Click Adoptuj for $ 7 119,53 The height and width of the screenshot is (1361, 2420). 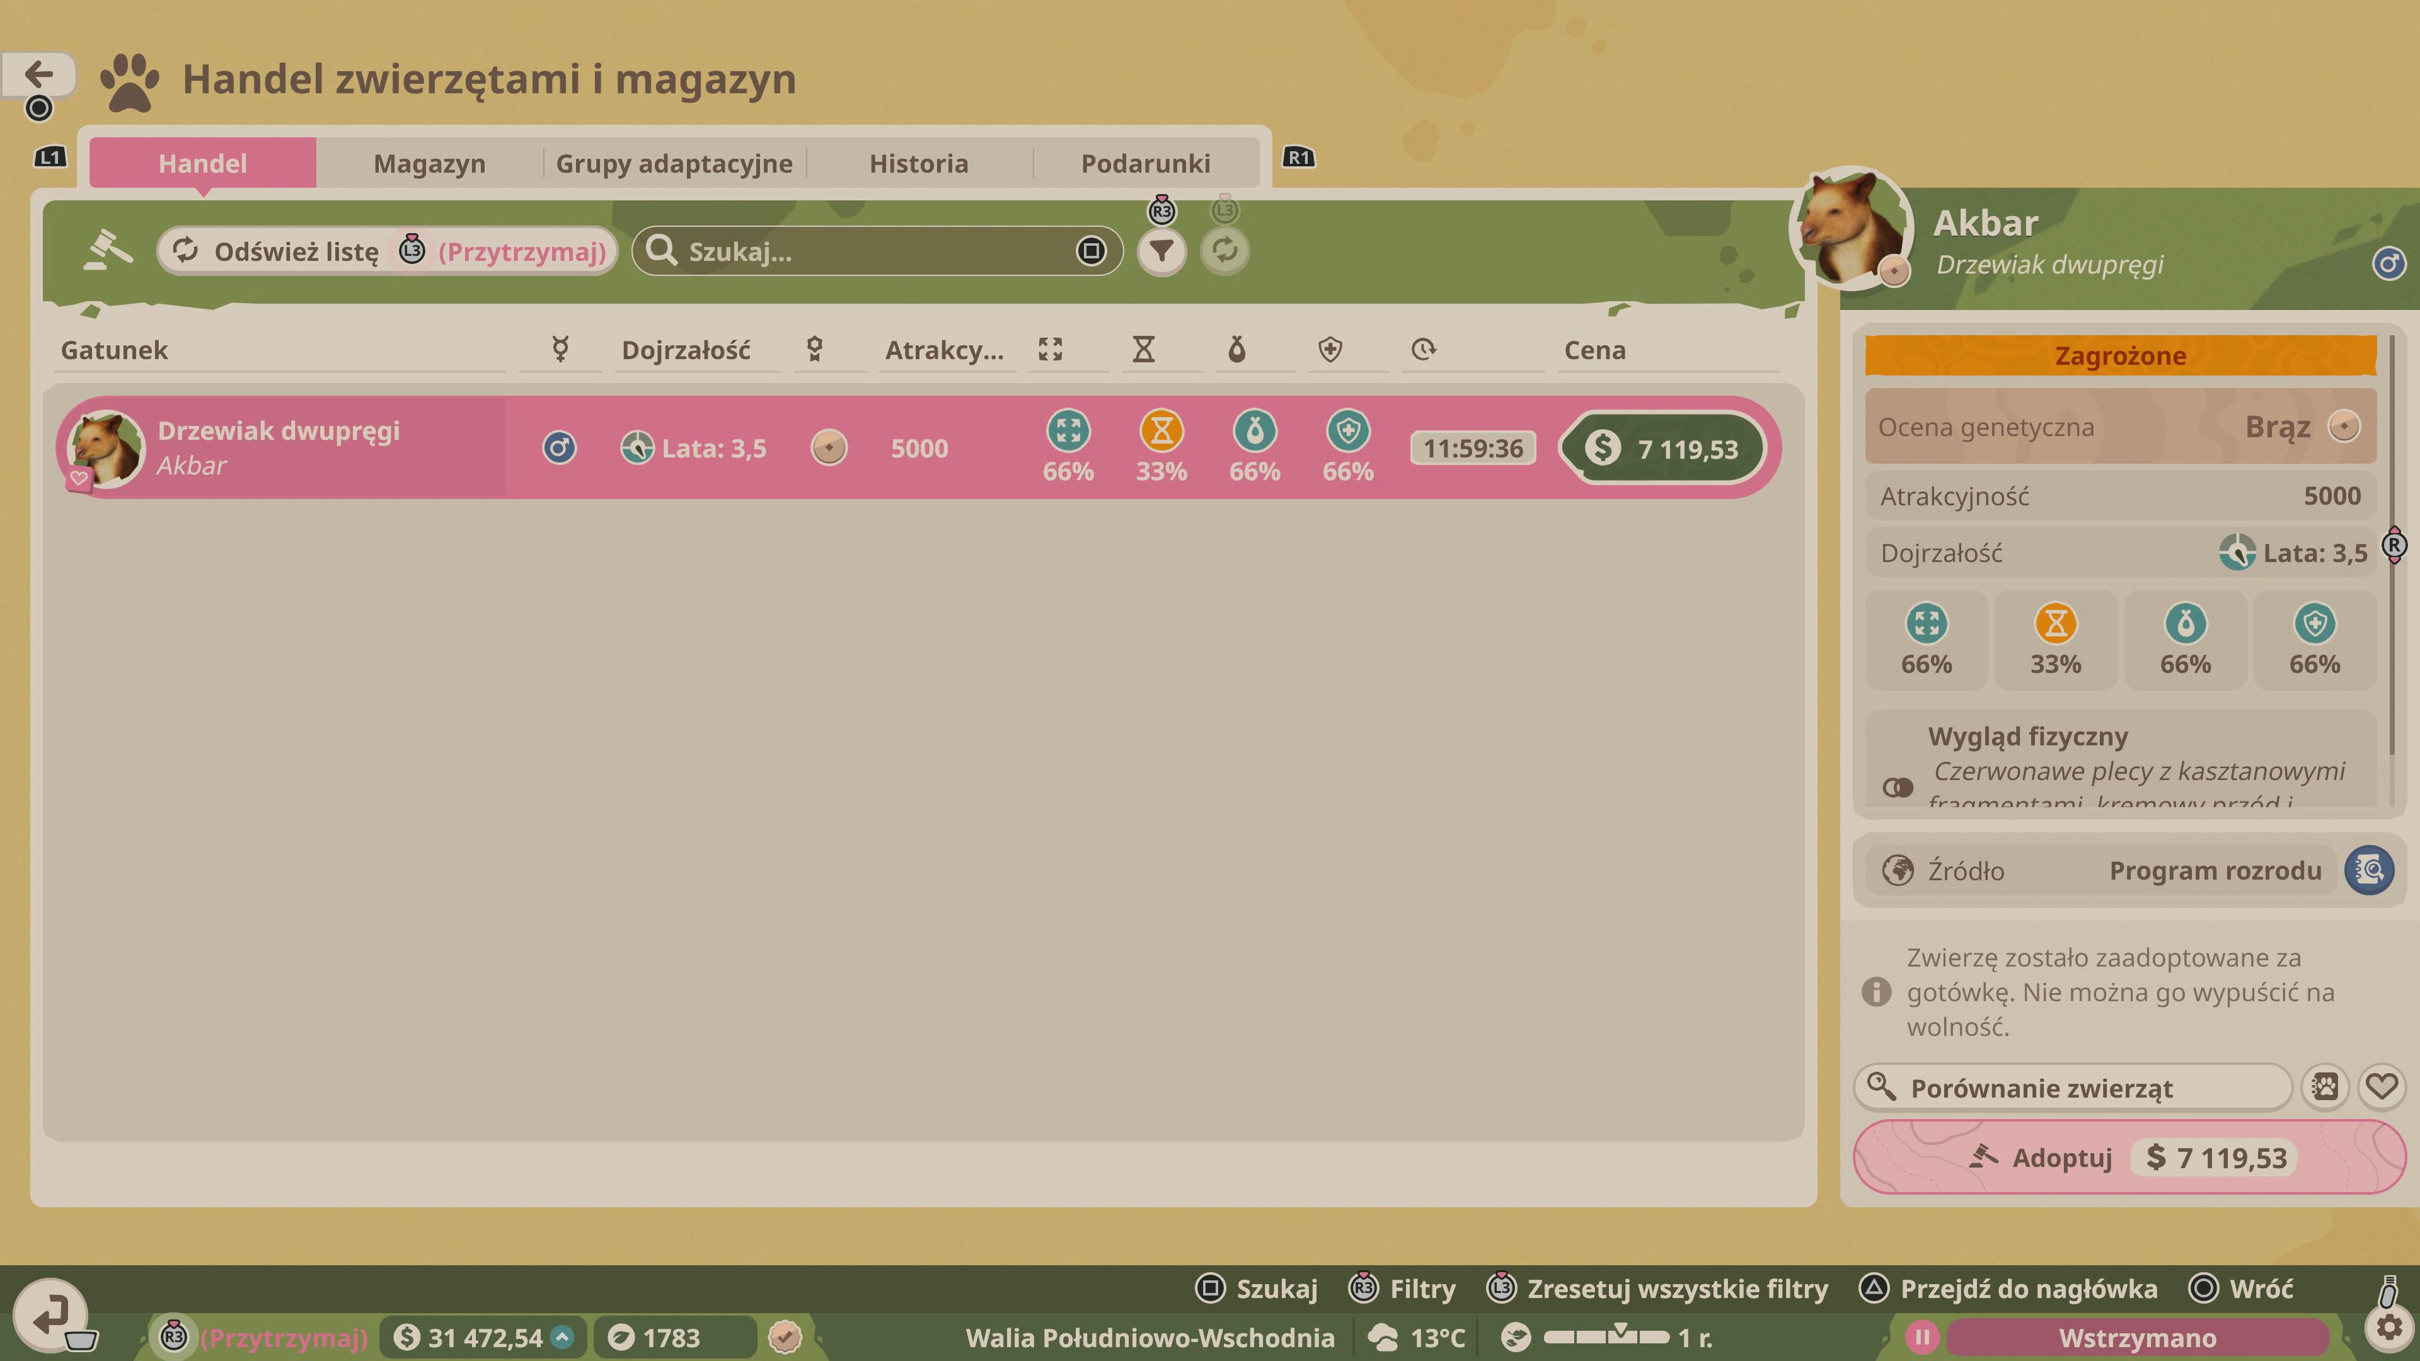pyautogui.click(x=2129, y=1157)
